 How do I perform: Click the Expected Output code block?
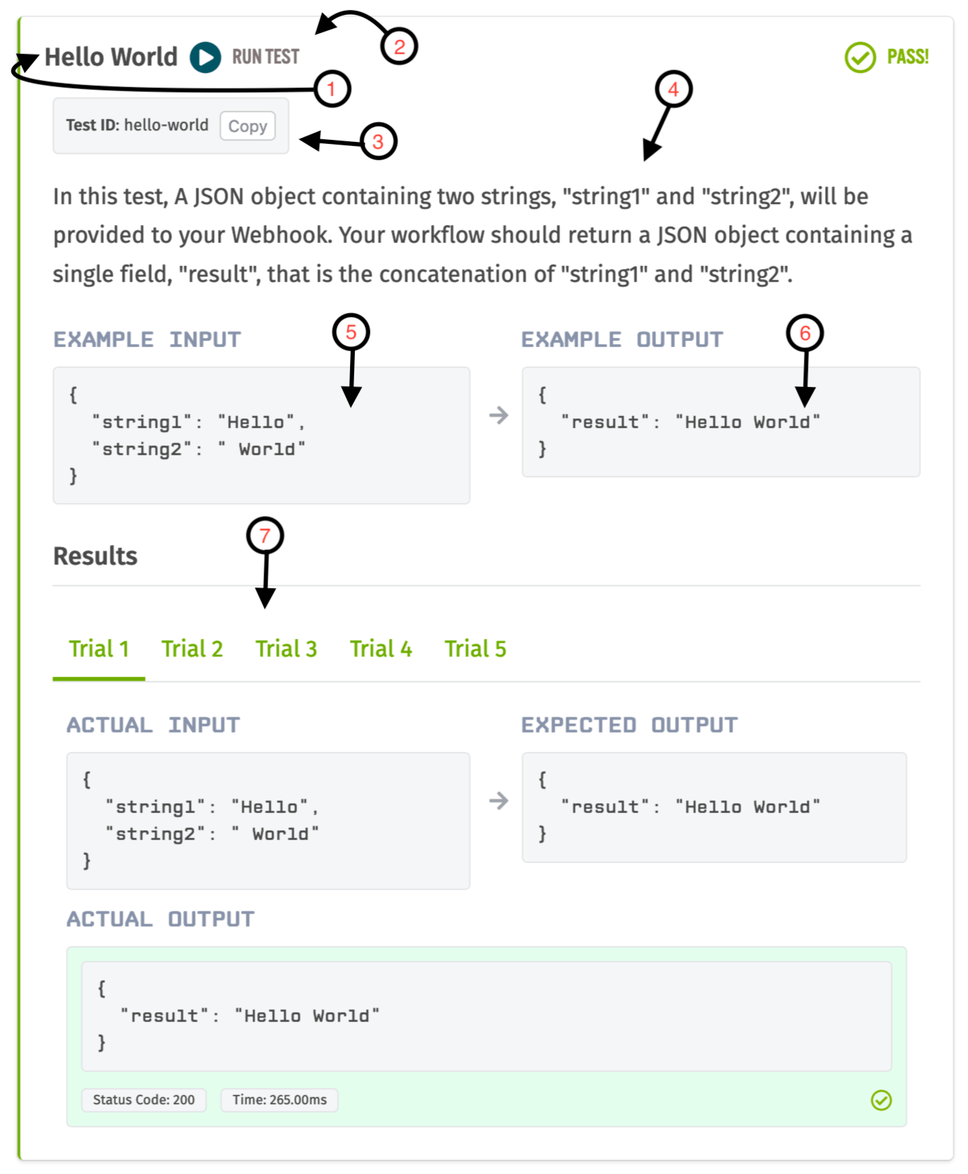(714, 807)
